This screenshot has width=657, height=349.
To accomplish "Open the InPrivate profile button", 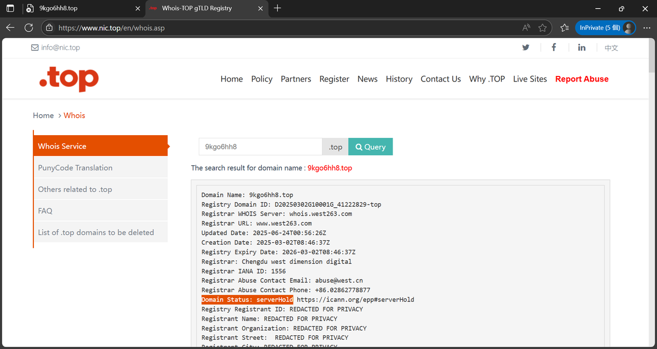I will coord(605,27).
